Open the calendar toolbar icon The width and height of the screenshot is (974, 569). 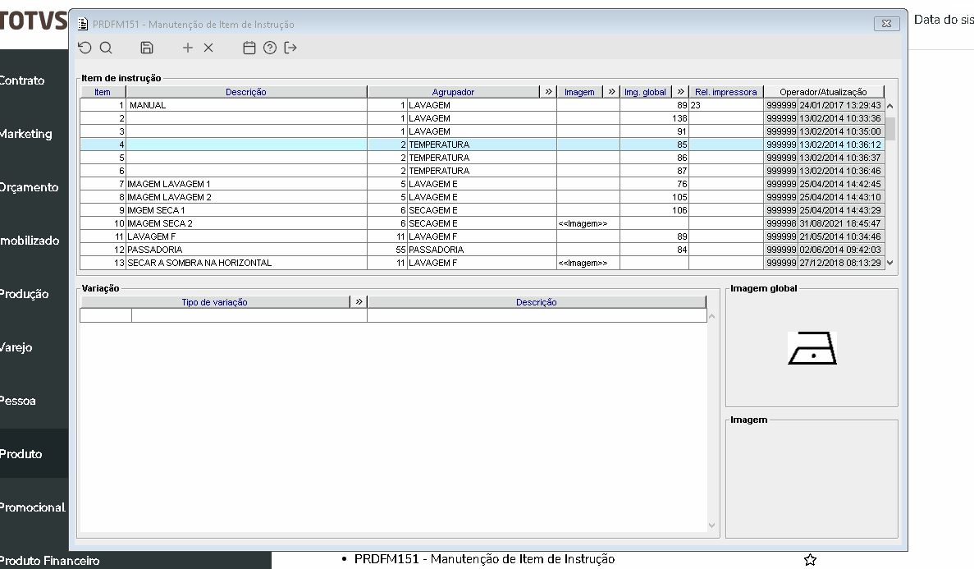(249, 48)
